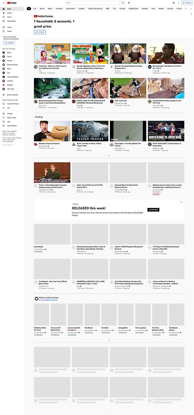
Task: Open Donald's Big Balloon Race thumbnail
Action: [90, 53]
